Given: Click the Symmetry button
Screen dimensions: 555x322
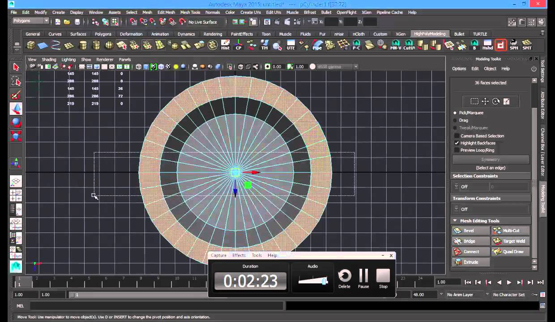Looking at the screenshot, I should click(491, 160).
